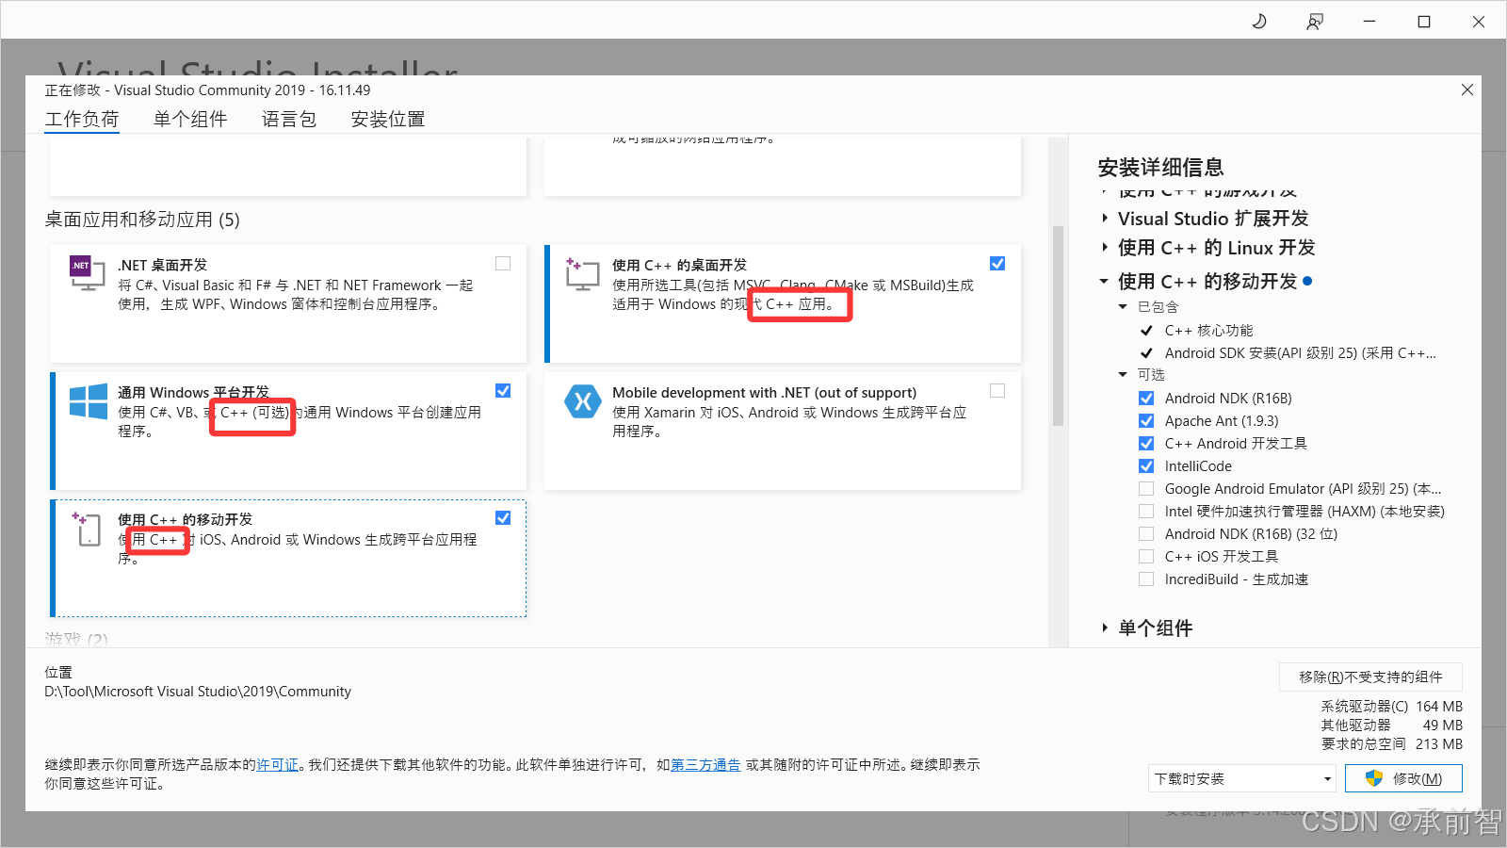Screen dimensions: 1507x848
Task: Open the 第三方通告 link
Action: (x=705, y=765)
